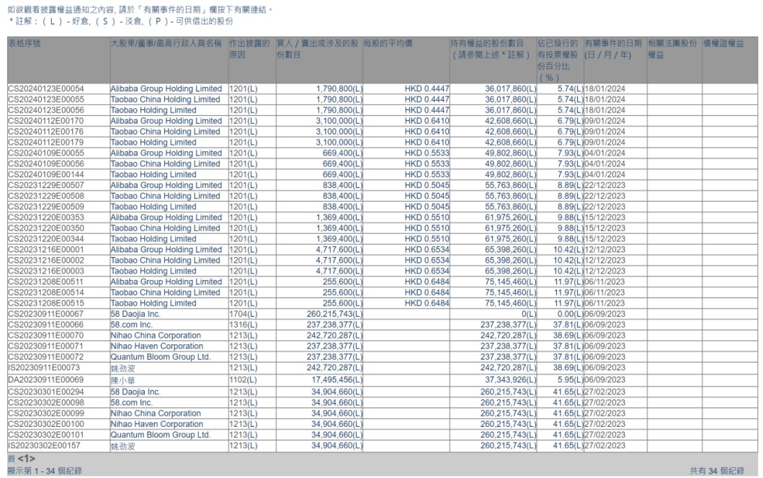Select form number CS20230301E00294
The width and height of the screenshot is (763, 478).
tap(46, 392)
